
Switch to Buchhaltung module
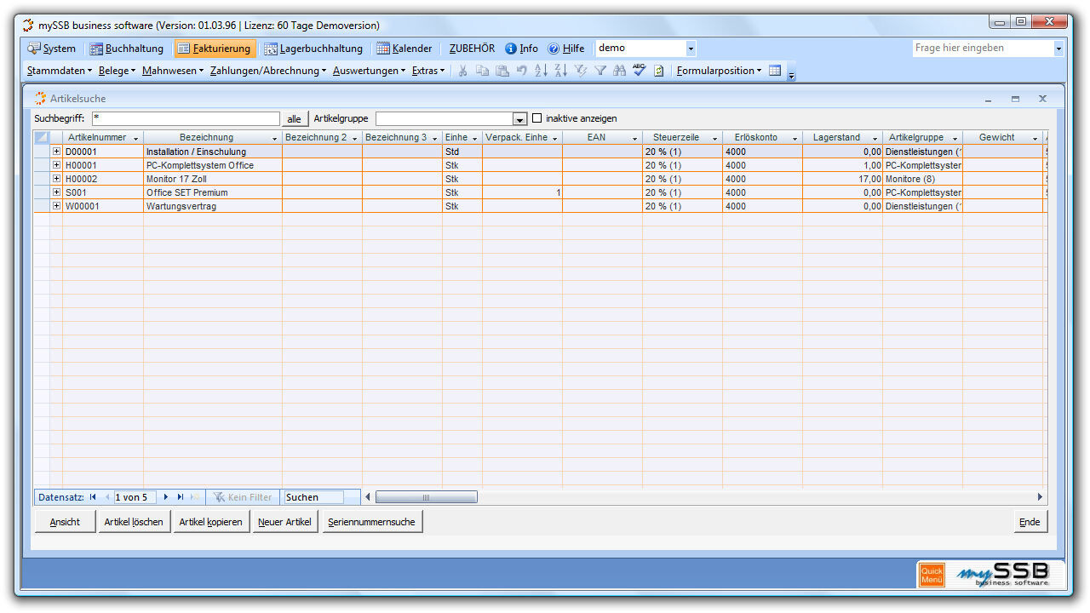click(127, 49)
